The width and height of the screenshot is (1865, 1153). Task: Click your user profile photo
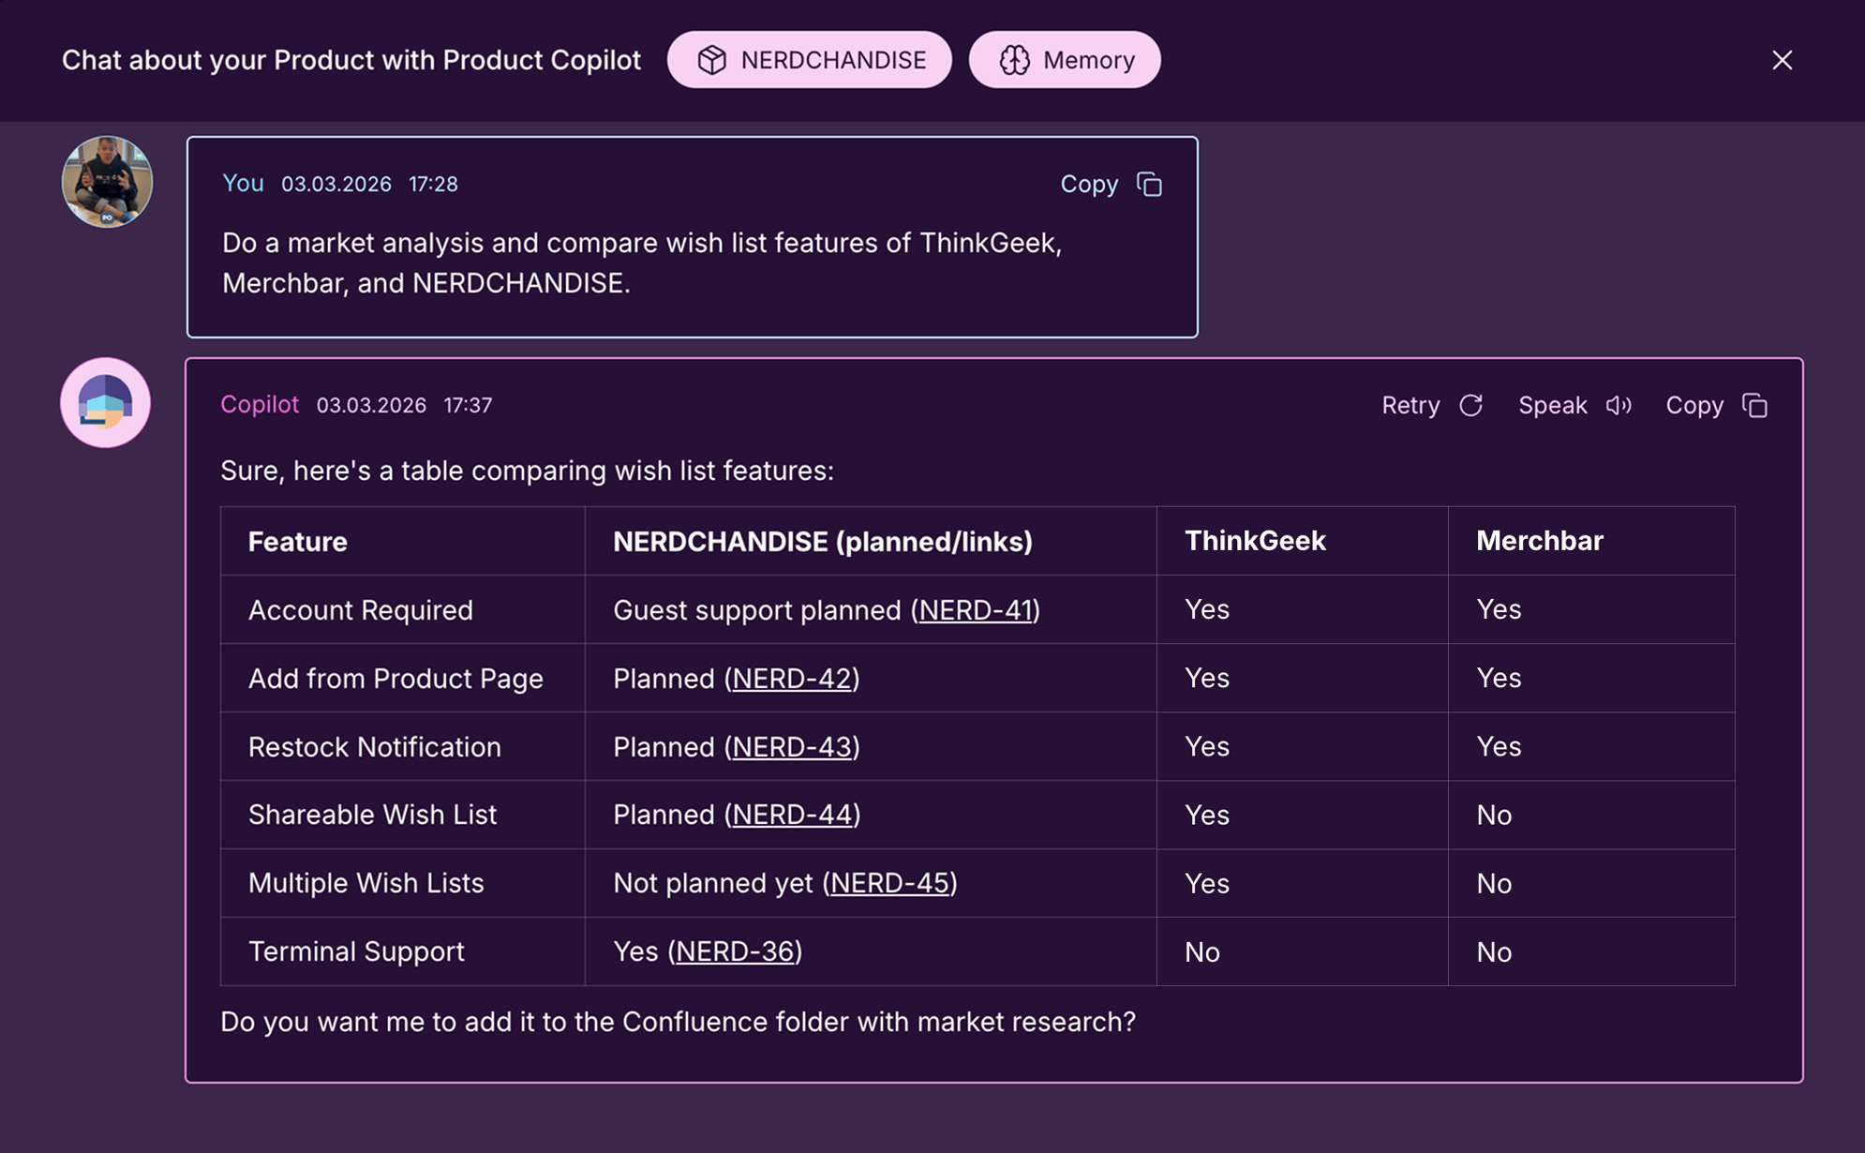pyautogui.click(x=107, y=182)
